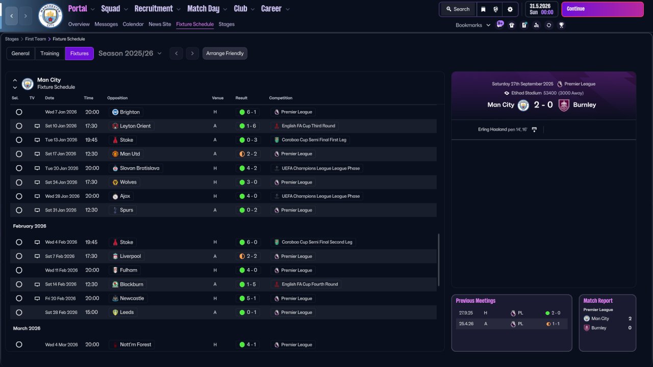
Task: Select the Slovan Bratislava fixture radio button
Action: pos(19,168)
